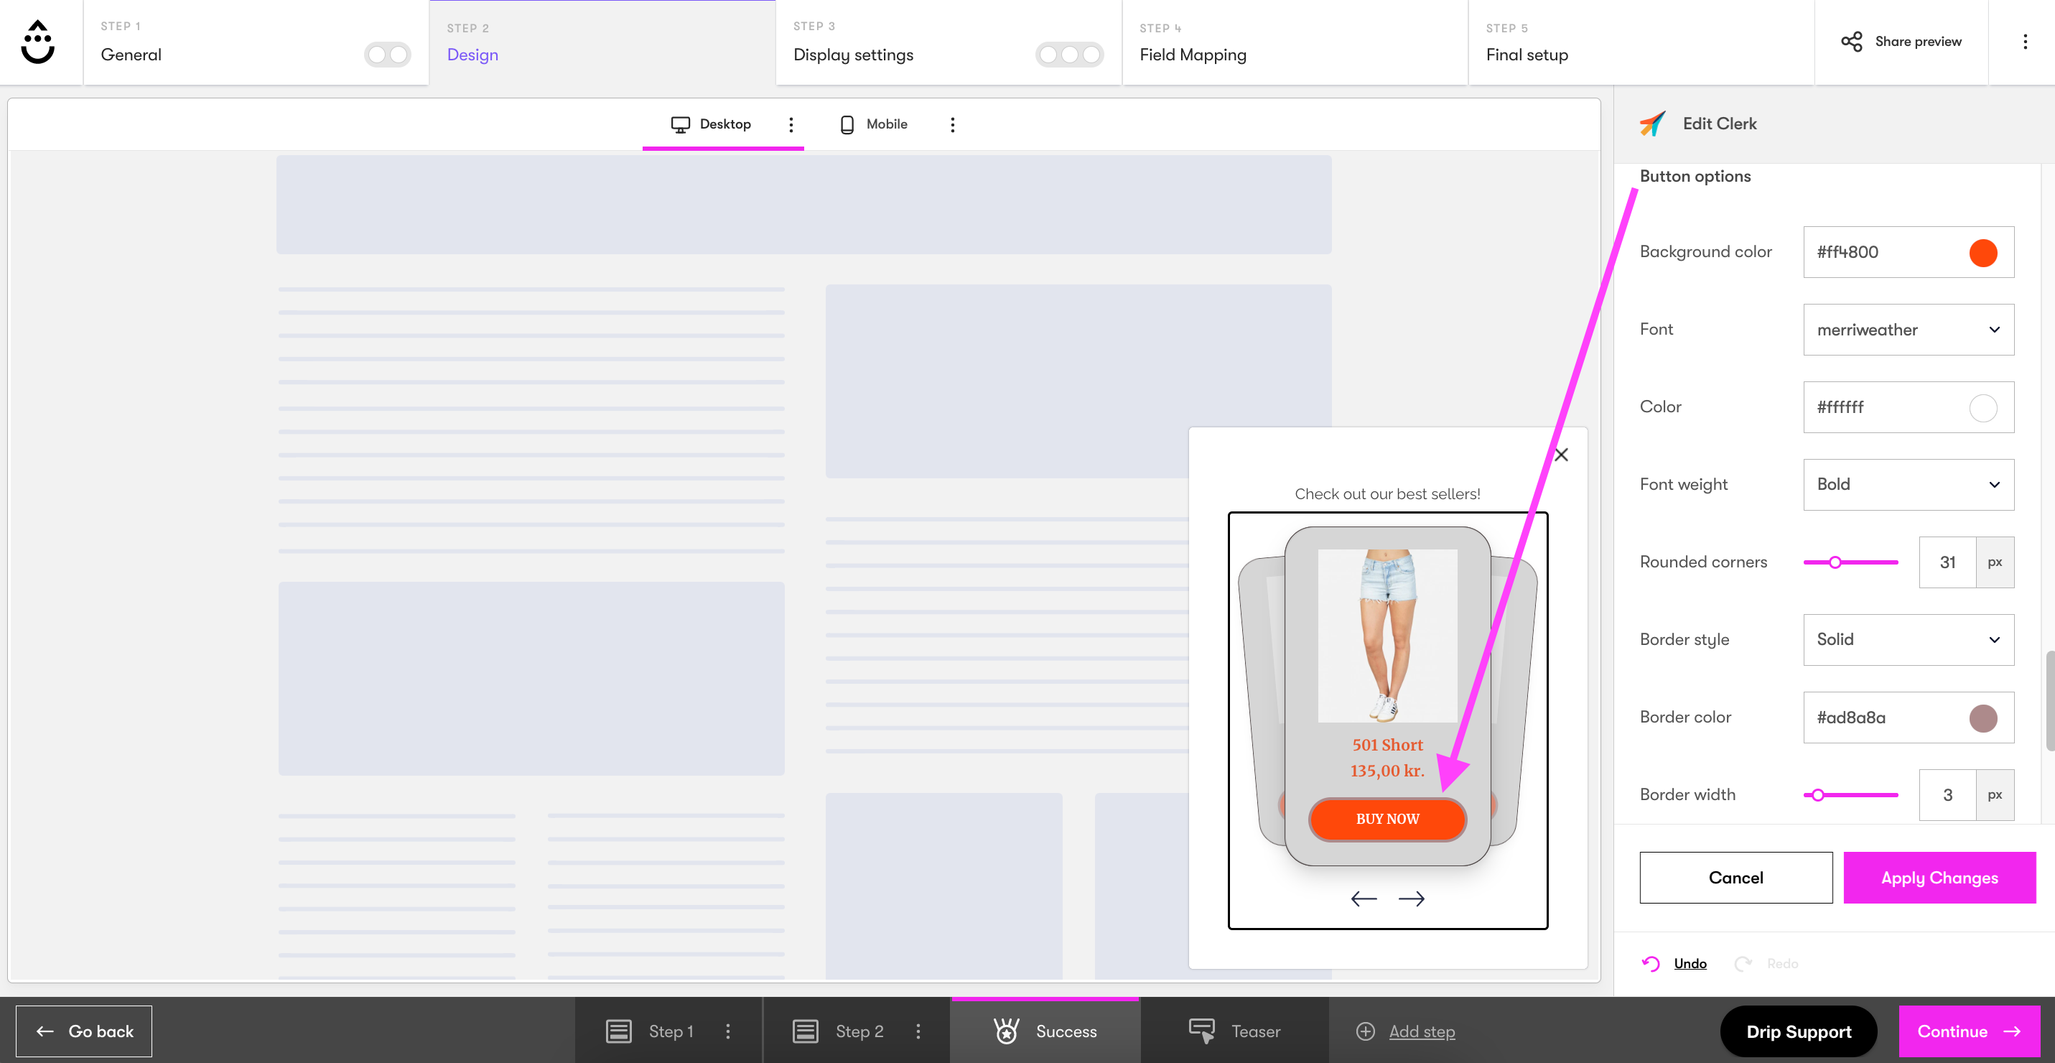This screenshot has height=1063, width=2055.
Task: Click the Mobile phone icon
Action: click(x=847, y=124)
